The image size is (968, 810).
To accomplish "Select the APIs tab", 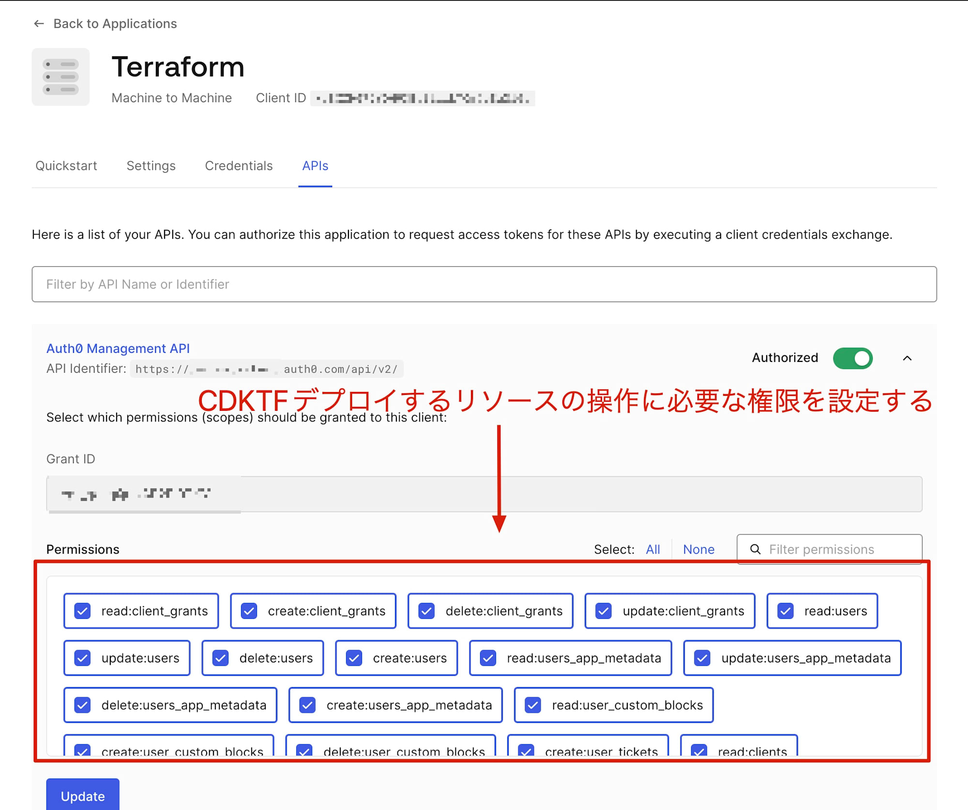I will click(315, 166).
